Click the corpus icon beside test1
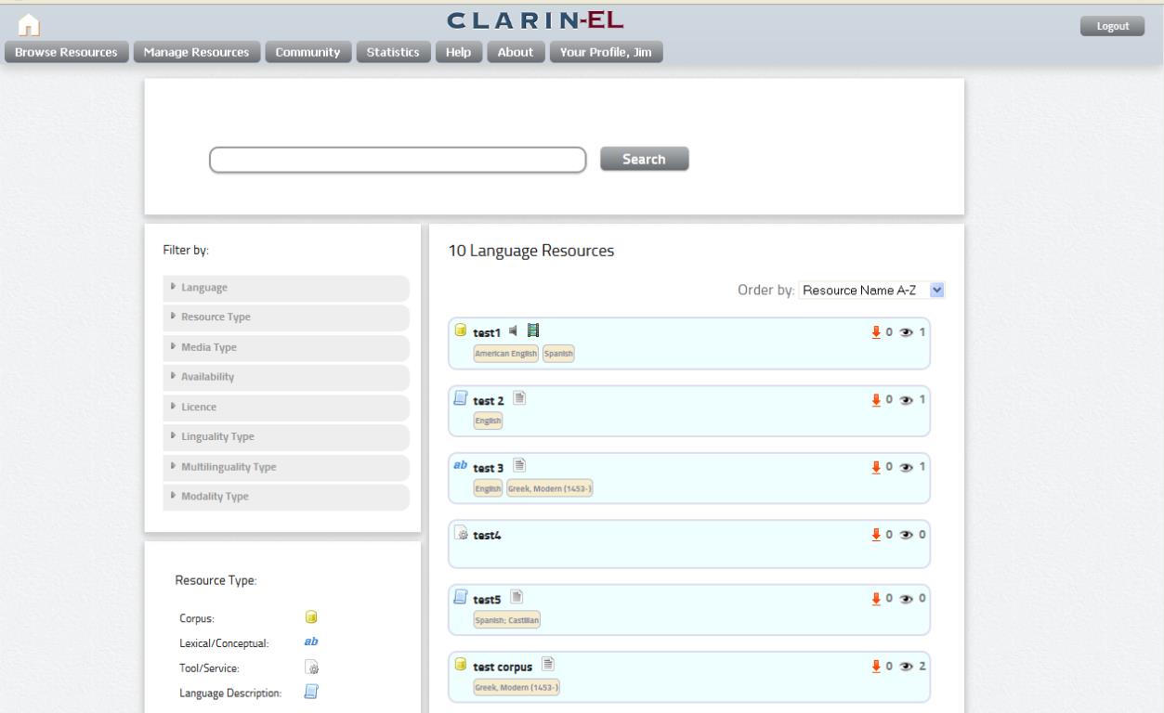The image size is (1164, 713). point(460,331)
